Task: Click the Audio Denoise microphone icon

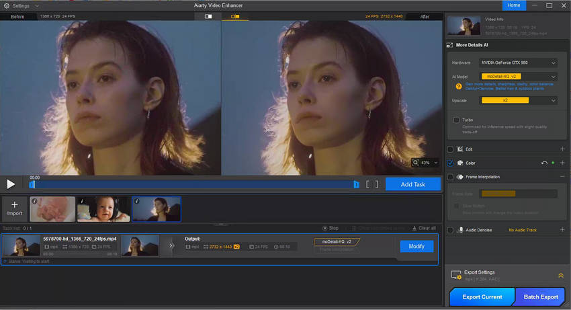Action: coord(461,230)
